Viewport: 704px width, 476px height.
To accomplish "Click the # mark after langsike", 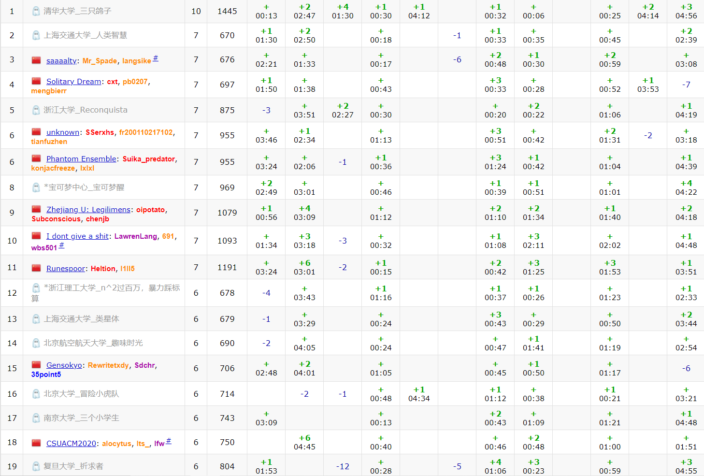I will (156, 58).
